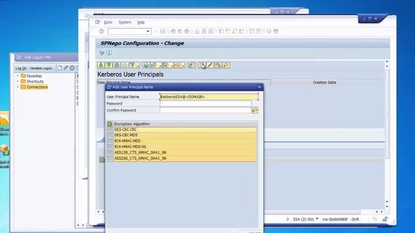Viewport: 415px width, 233px height.
Task: Select row marker for AES128_CTS_HMAC_SHA1_96
Action: [x=110, y=153]
